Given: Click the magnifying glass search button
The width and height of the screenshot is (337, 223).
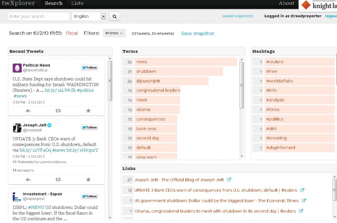Looking at the screenshot, I should 114,16.
